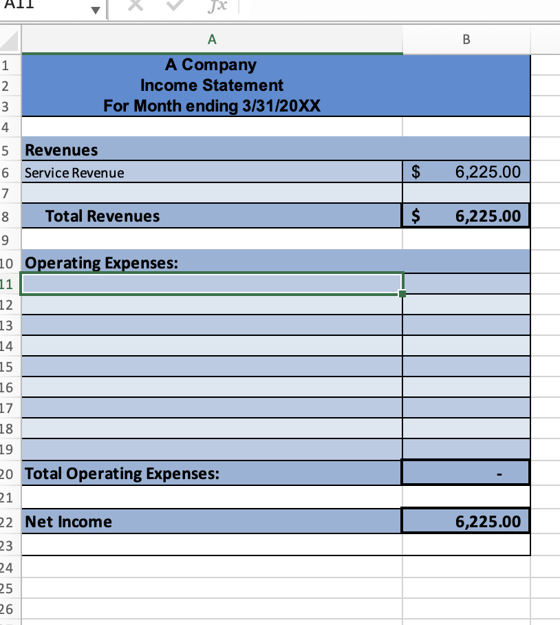
Task: Click the fill handle on cell A11
Action: [x=402, y=293]
